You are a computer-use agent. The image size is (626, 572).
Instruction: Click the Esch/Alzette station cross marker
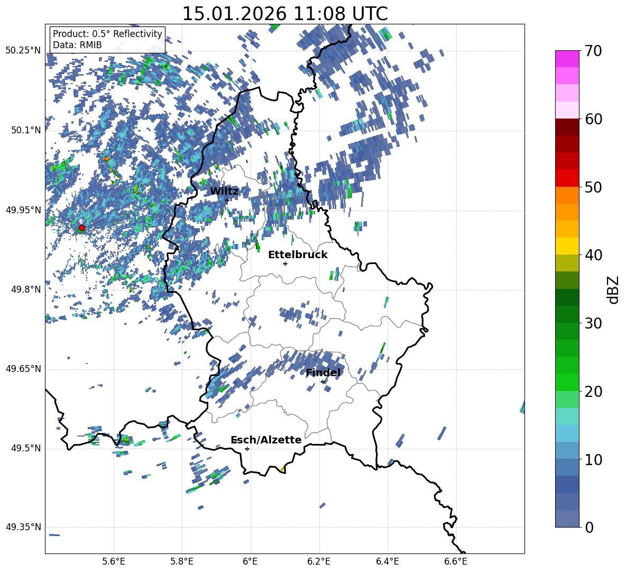[247, 449]
